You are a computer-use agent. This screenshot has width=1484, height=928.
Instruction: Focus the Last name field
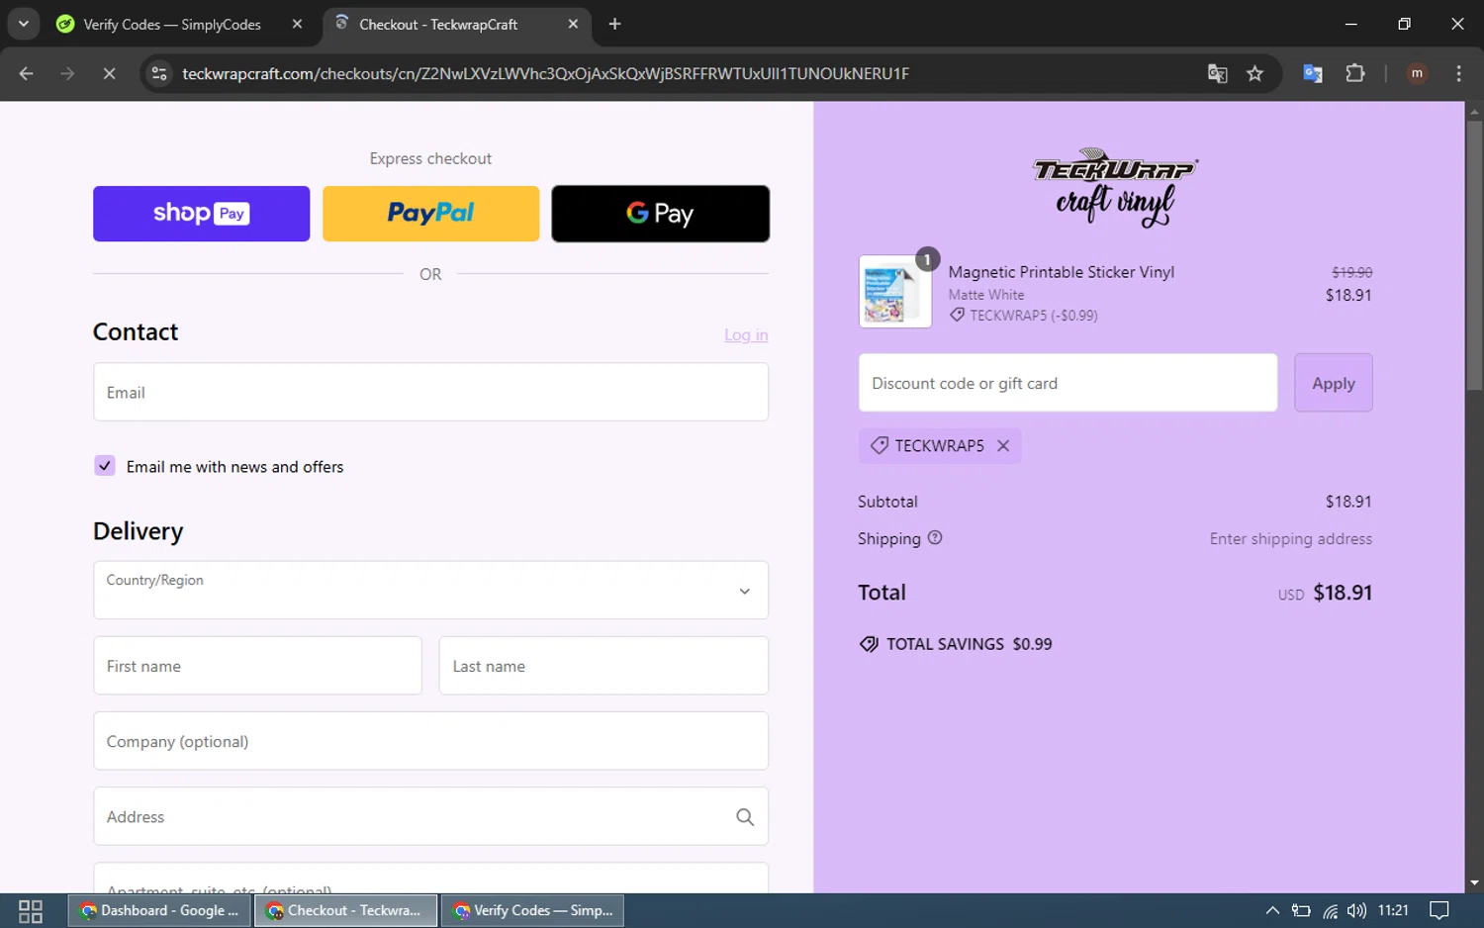[603, 666]
